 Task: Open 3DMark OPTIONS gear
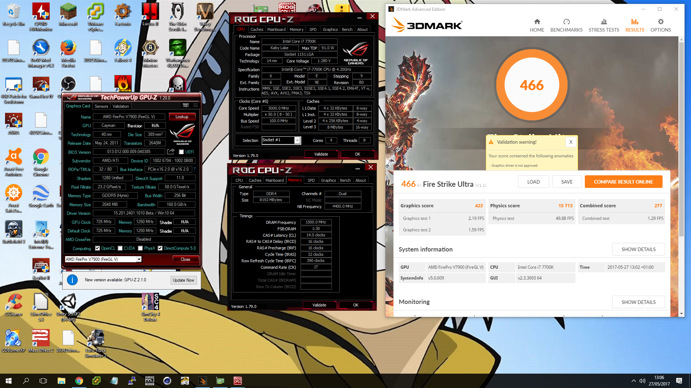[661, 26]
